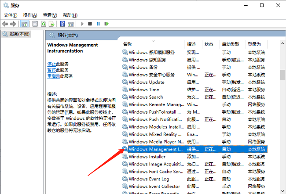The image size is (286, 194).
Task: Restart service with the green restart icon
Action: point(106,24)
